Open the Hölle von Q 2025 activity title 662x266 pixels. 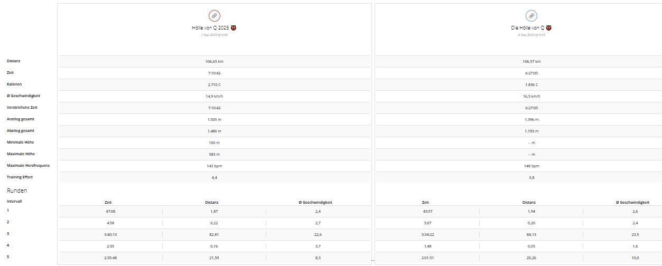click(x=210, y=27)
